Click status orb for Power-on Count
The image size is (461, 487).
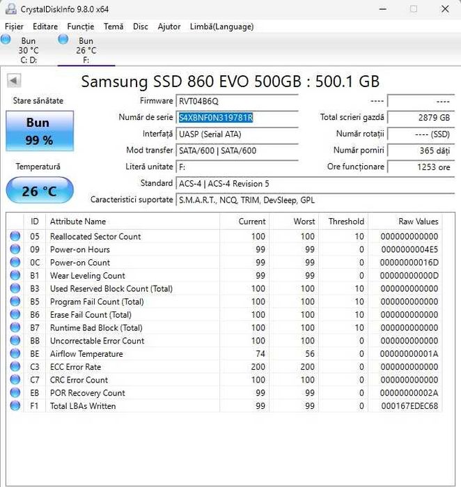[x=15, y=263]
